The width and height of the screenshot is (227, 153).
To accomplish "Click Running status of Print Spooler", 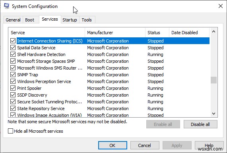I will 155,88.
